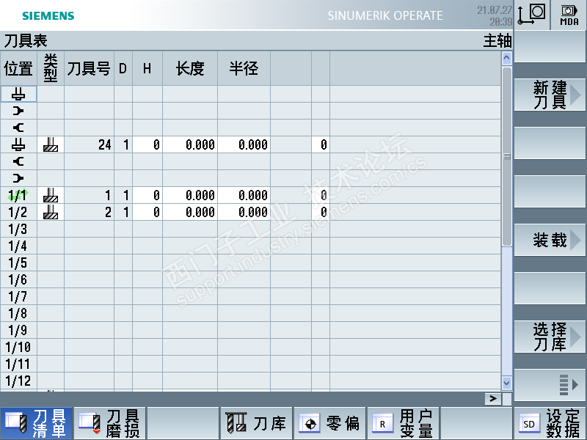Click length field in row 1/1
587x440 pixels.
(x=190, y=195)
